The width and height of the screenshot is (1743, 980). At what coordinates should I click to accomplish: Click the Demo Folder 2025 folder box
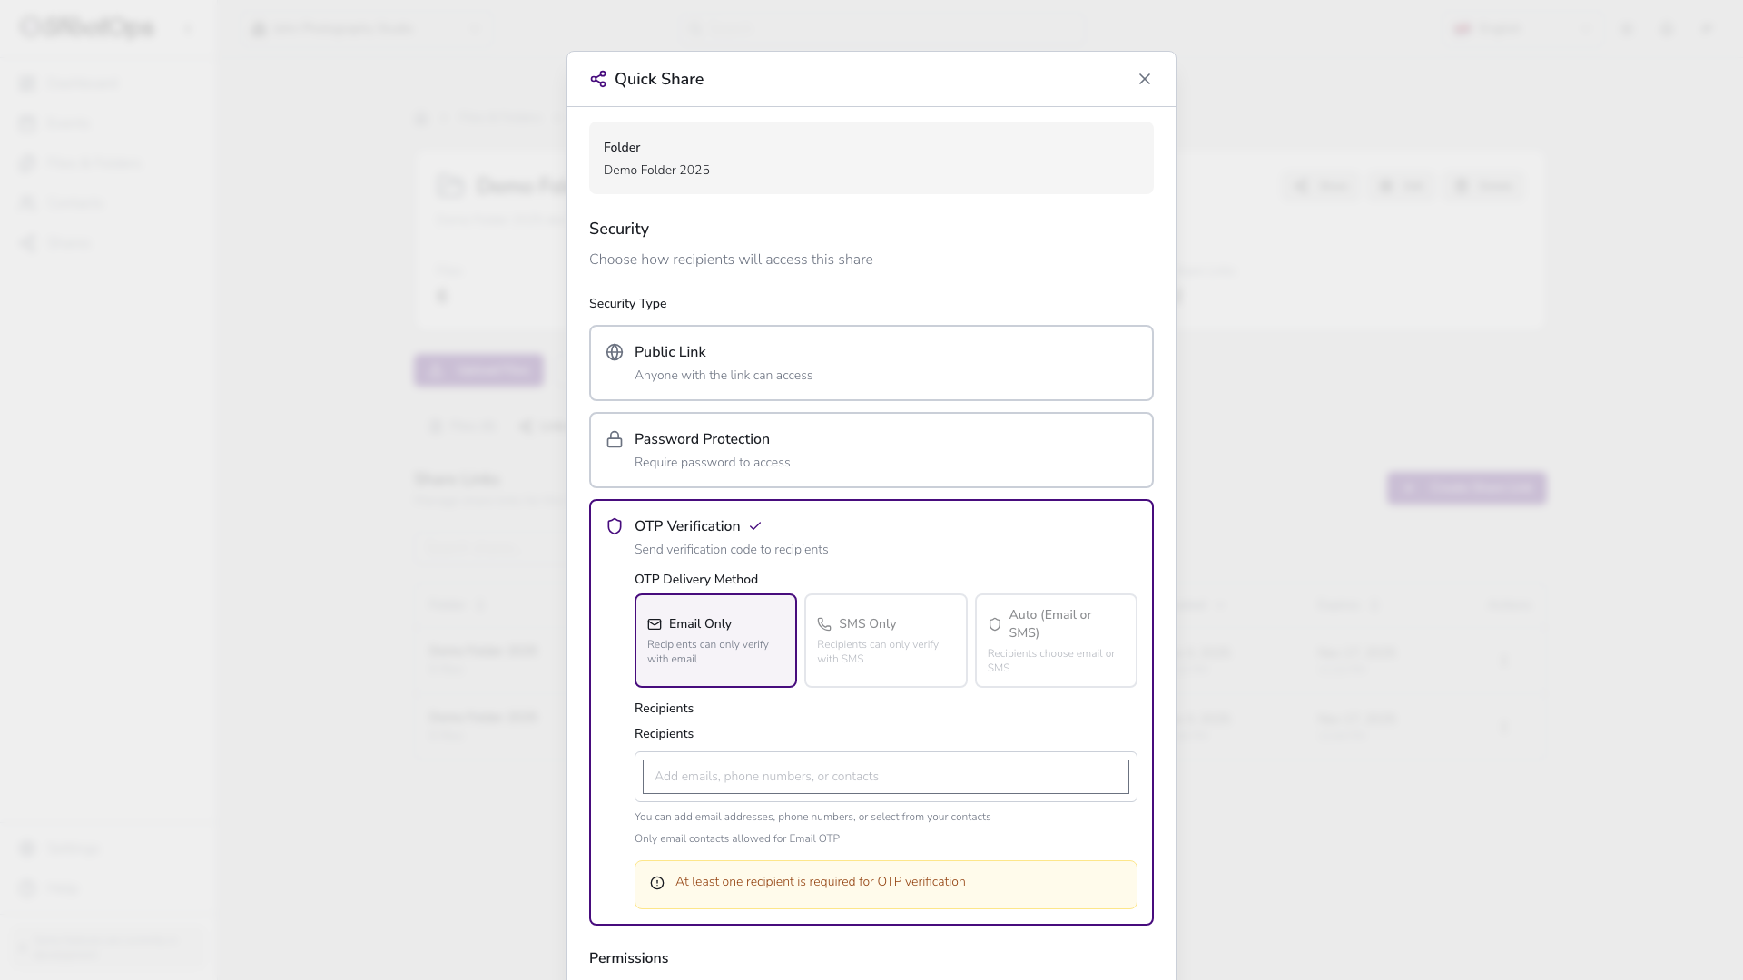pos(871,158)
